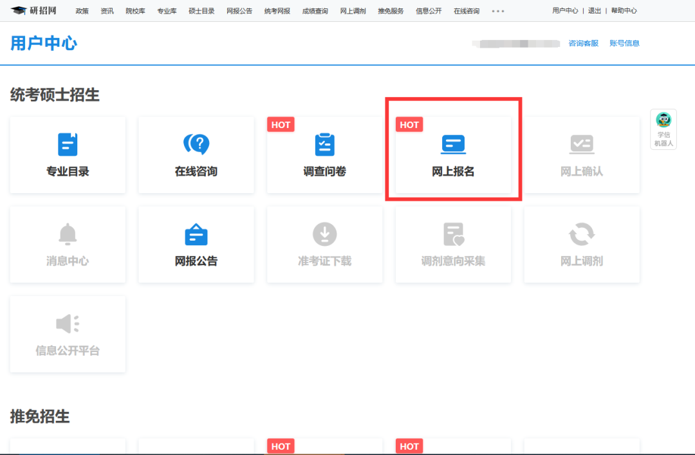
Task: Click the 网上调剂 adjustment icon card
Action: pyautogui.click(x=582, y=245)
